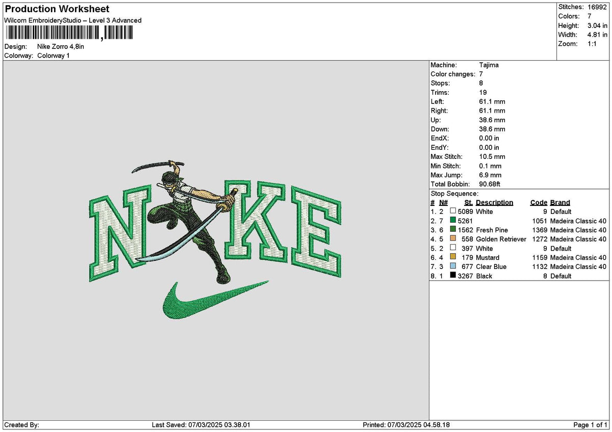Click the White swatch in stop row 5
Screen dimensions: 612x432
(452, 248)
